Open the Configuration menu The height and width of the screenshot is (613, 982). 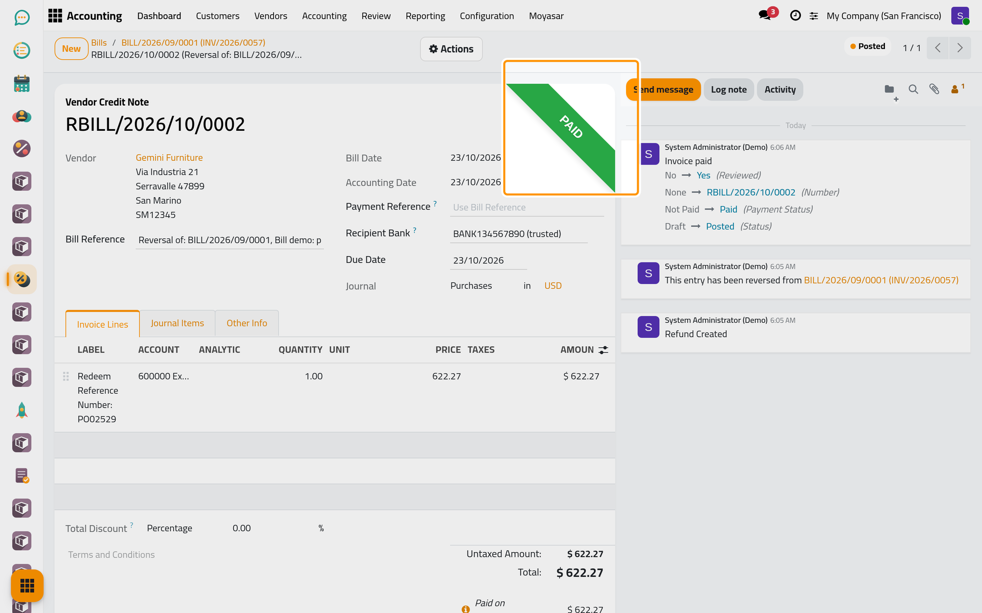487,16
